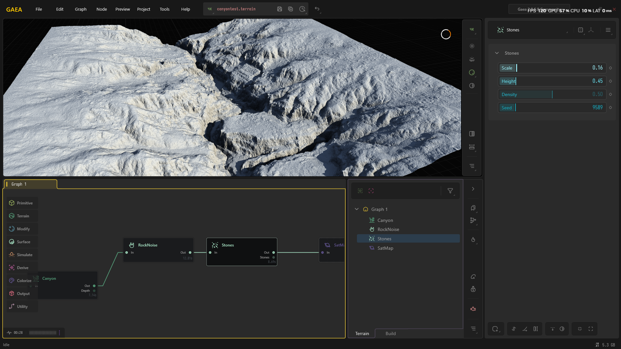This screenshot has width=621, height=349.
Task: Open the Primitive node category
Action: (x=22, y=203)
